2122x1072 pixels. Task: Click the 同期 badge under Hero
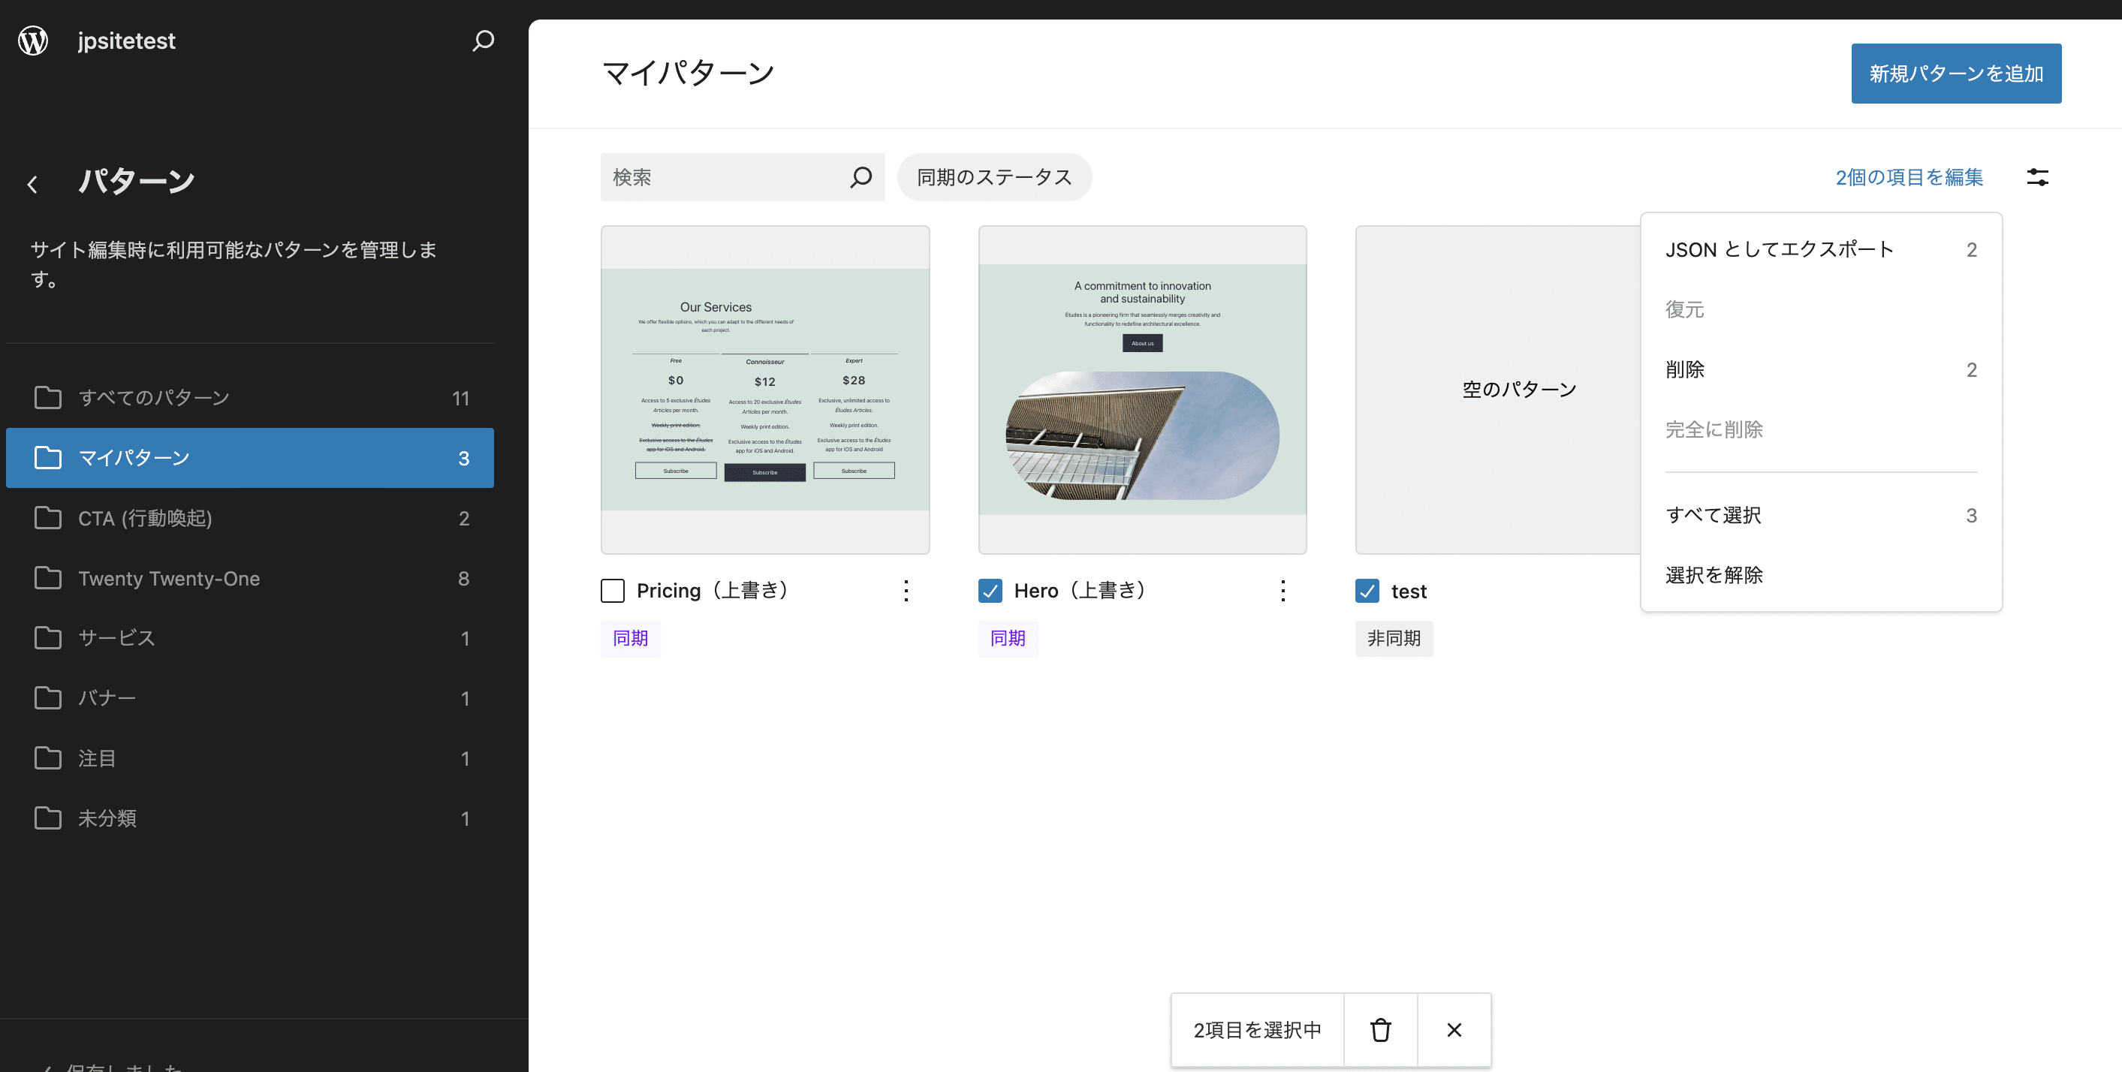point(1008,638)
